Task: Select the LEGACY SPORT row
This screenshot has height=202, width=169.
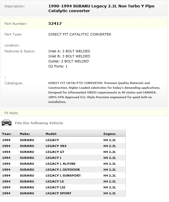Action: (x=63, y=193)
